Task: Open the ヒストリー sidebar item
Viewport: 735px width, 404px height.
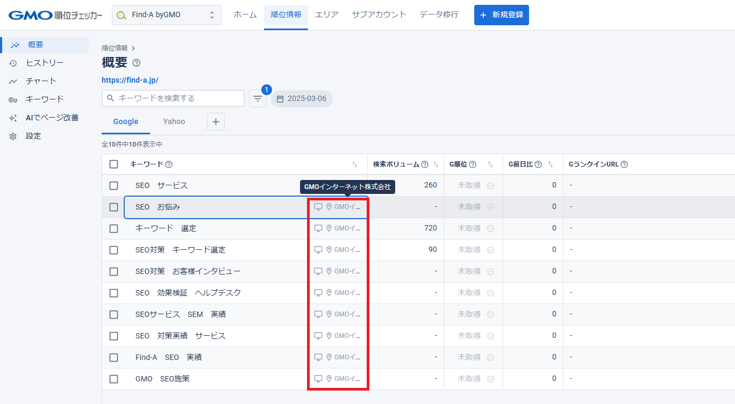Action: pos(45,63)
